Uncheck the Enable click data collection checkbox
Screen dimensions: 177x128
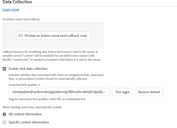pos(4,69)
